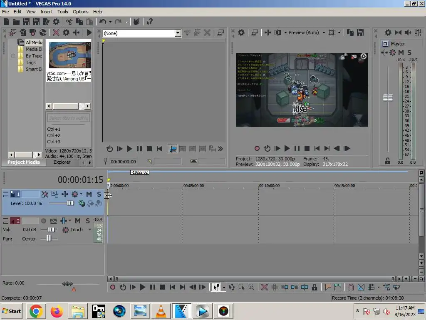Toggle the Master fader lock icon
The height and width of the screenshot is (320, 426).
pyautogui.click(x=388, y=161)
